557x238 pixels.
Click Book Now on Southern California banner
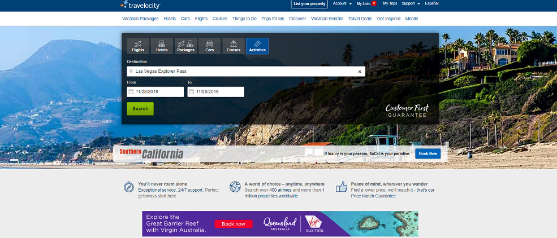(428, 154)
